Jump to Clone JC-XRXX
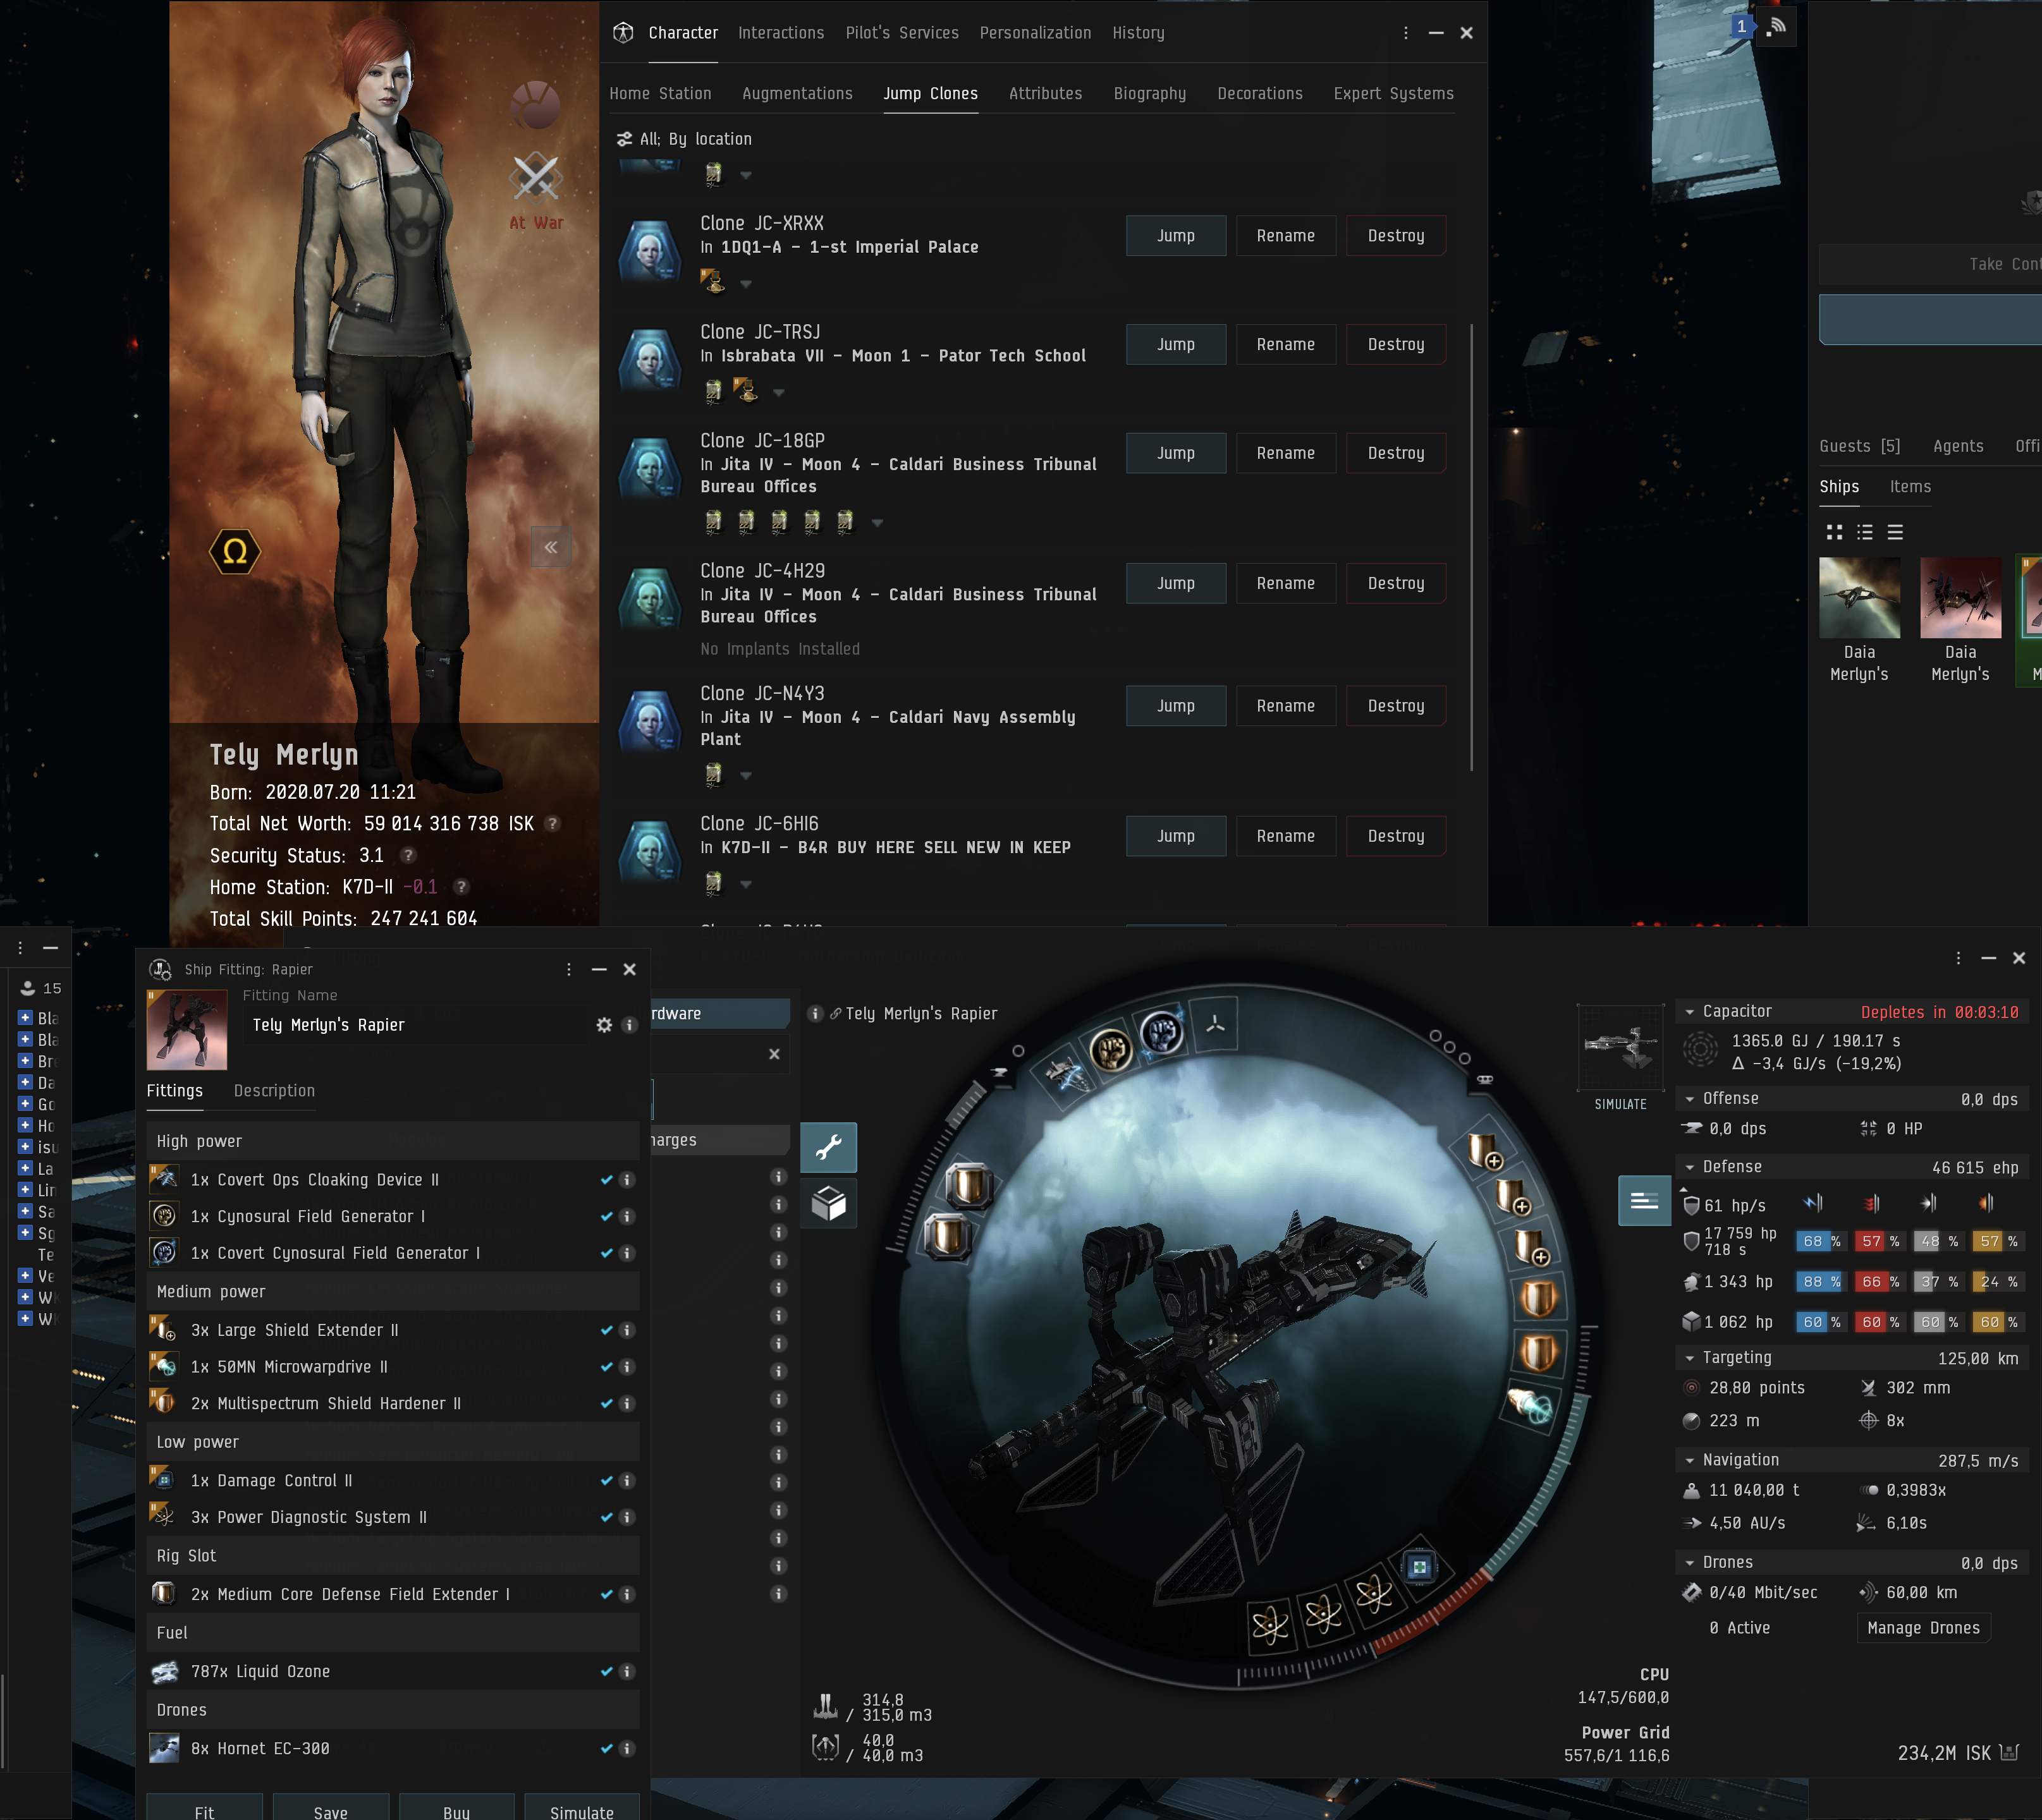2042x1820 pixels. (1176, 236)
